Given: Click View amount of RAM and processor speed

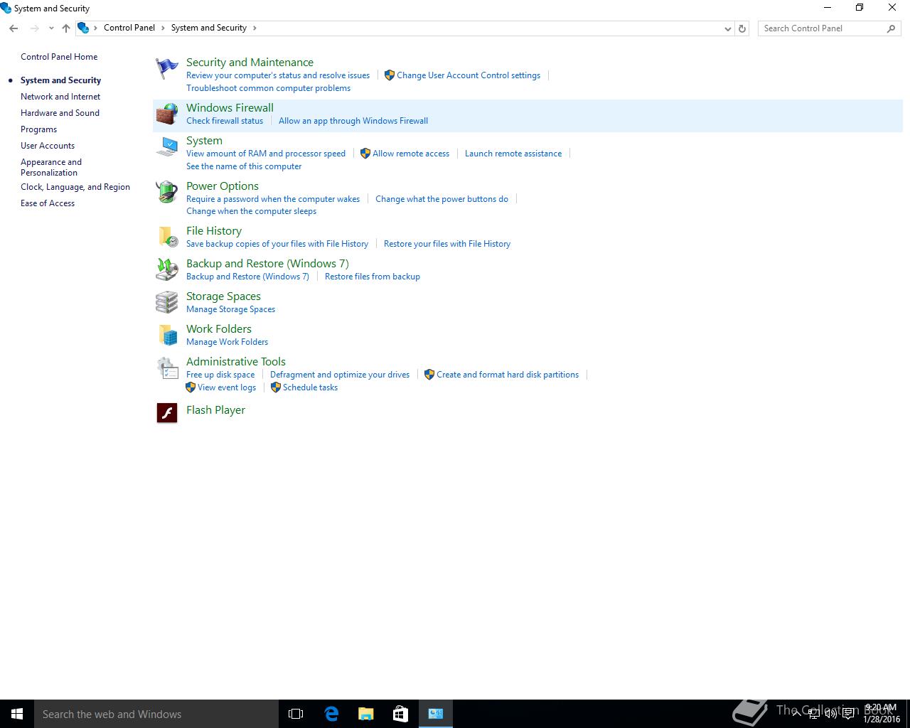Looking at the screenshot, I should pos(266,154).
